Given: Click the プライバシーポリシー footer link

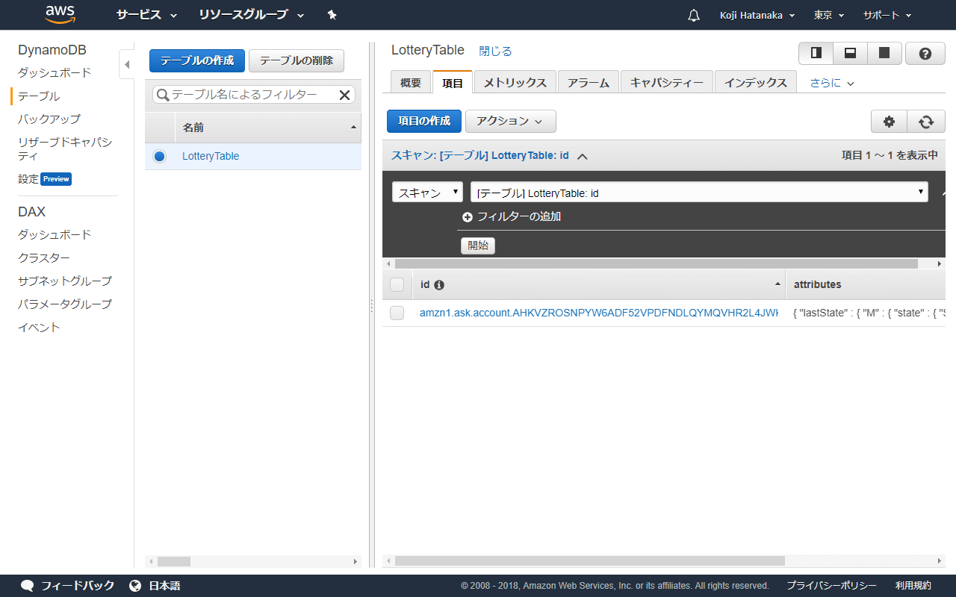Looking at the screenshot, I should 831,586.
